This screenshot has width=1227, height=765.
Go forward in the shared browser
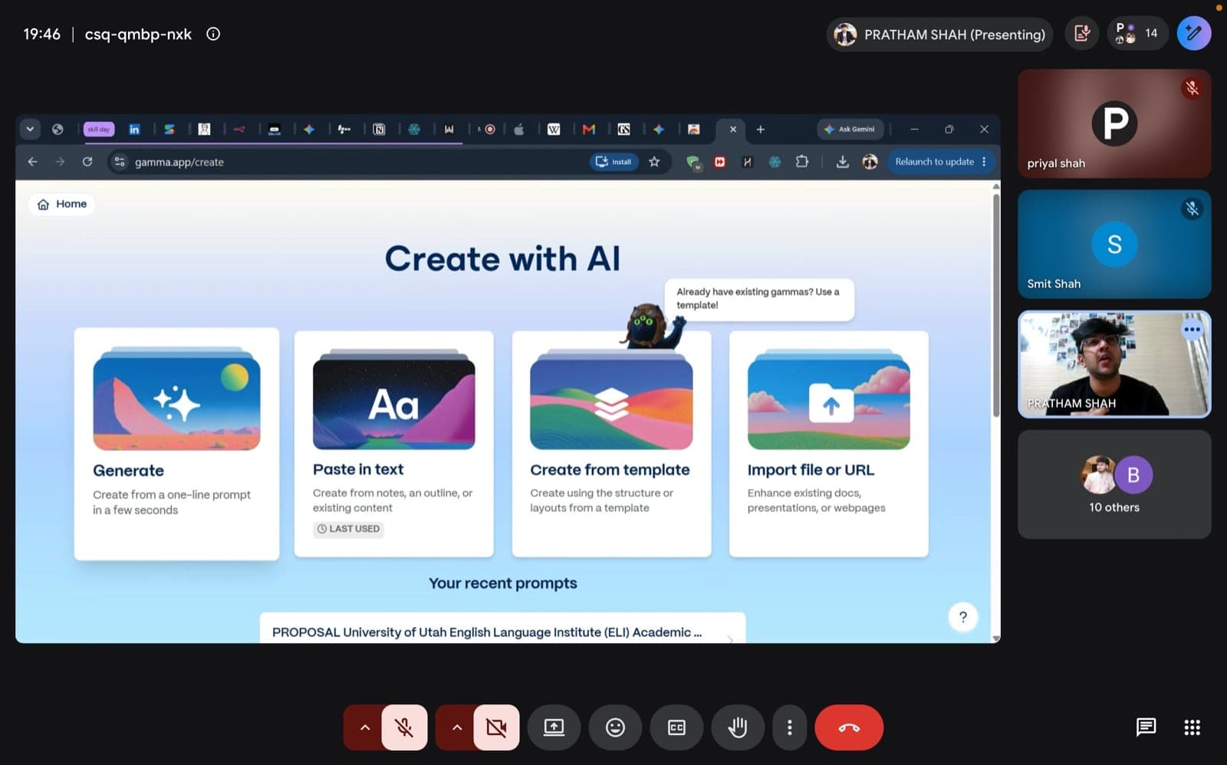click(60, 162)
